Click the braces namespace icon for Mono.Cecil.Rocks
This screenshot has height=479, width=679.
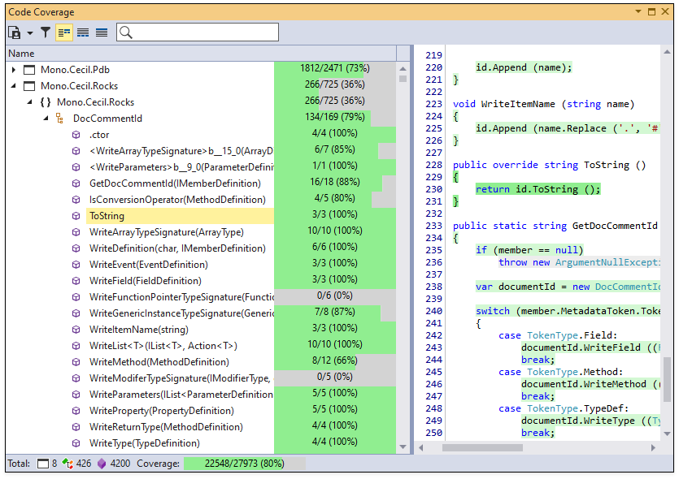coord(46,102)
